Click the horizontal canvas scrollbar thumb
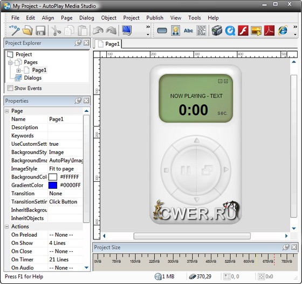The height and width of the screenshot is (284, 302). (192, 236)
